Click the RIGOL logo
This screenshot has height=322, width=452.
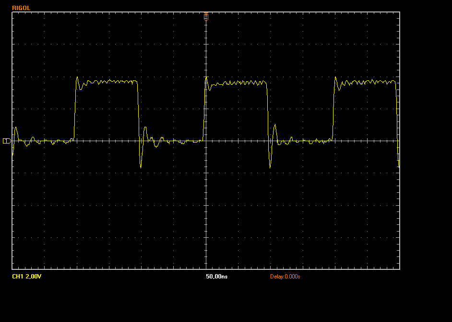point(22,8)
